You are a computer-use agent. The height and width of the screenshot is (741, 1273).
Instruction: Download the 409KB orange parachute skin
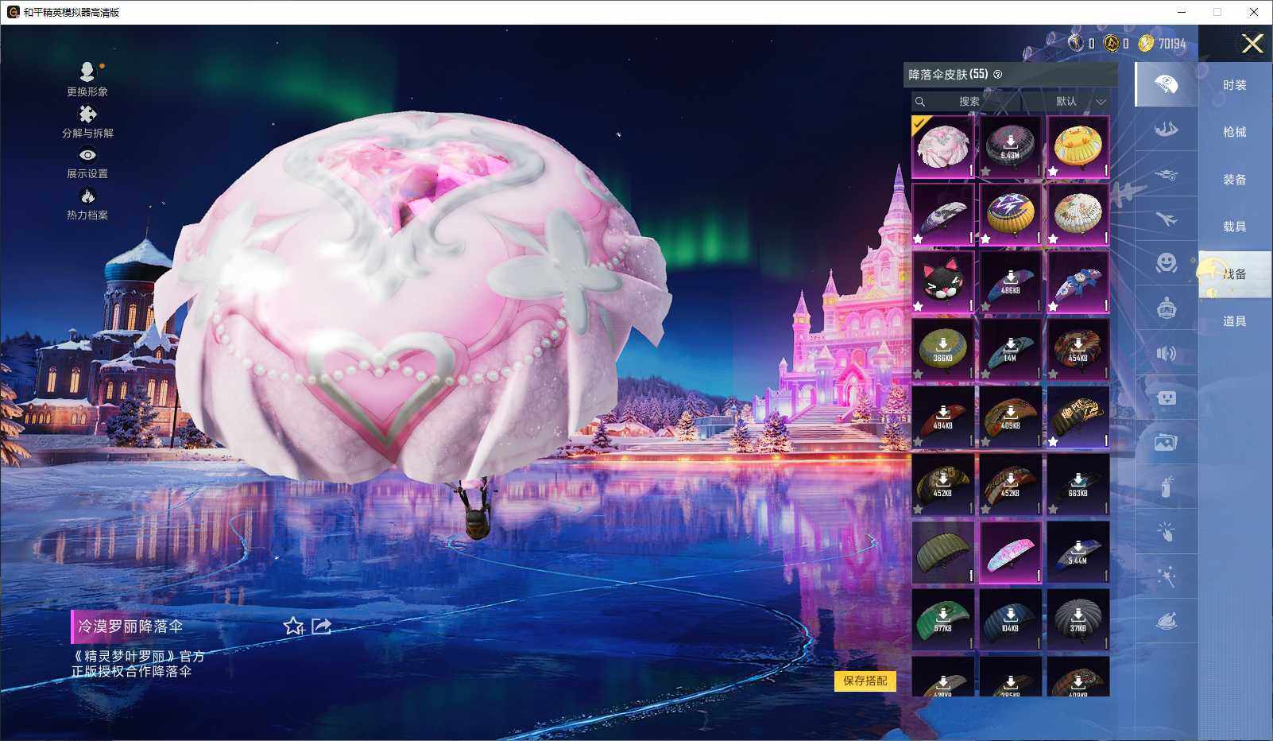[x=1011, y=417]
